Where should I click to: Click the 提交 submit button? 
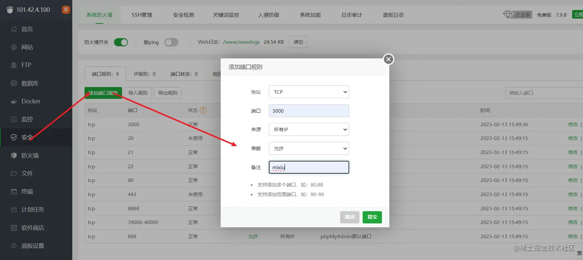click(x=372, y=217)
